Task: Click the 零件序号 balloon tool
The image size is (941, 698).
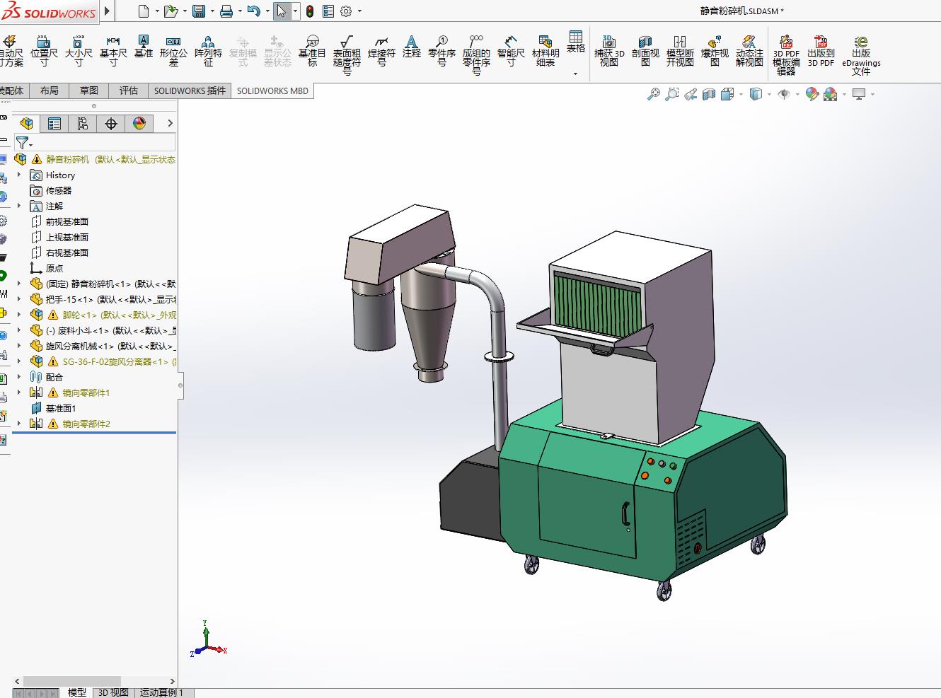Action: 441,51
